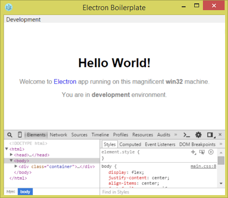Screen dimensions: 228x198
Task: Click the magnifier inspect element icon
Action: [x=10, y=135]
